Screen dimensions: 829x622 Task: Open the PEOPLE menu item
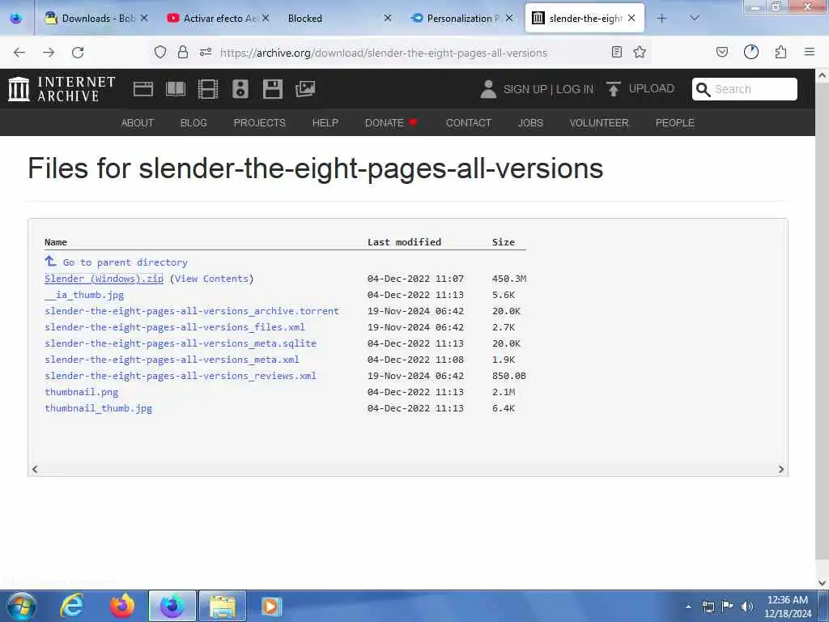point(674,123)
